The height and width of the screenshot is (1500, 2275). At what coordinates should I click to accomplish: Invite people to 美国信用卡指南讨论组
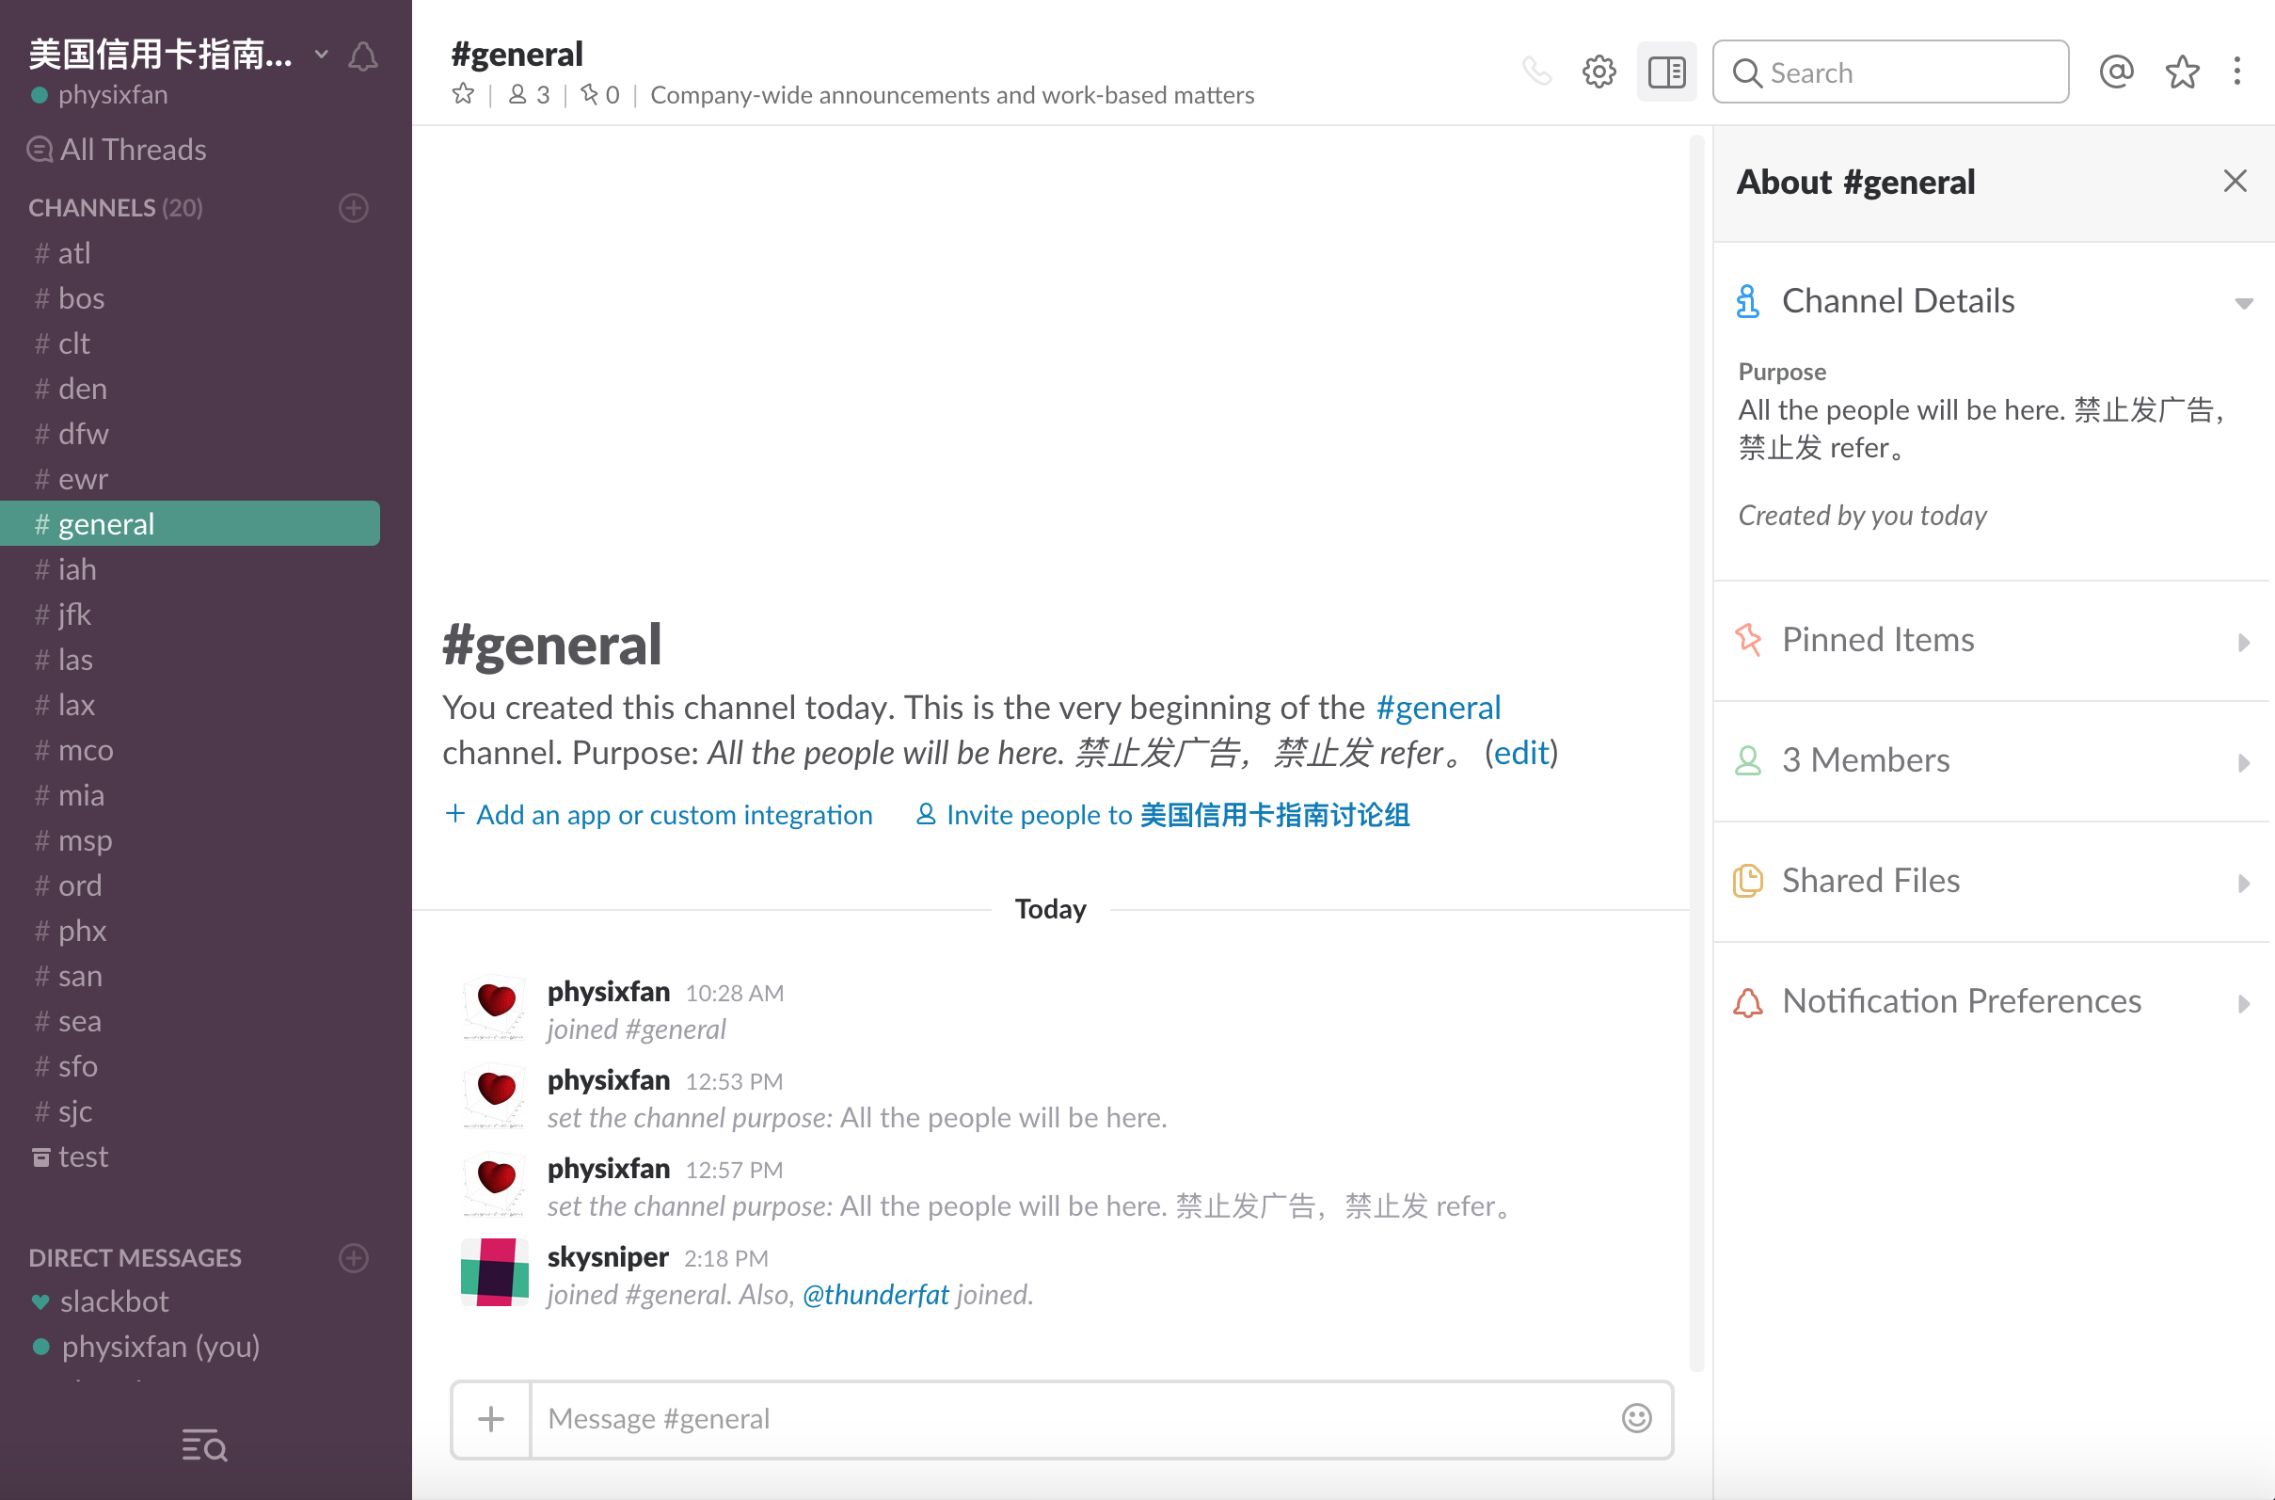(1163, 814)
